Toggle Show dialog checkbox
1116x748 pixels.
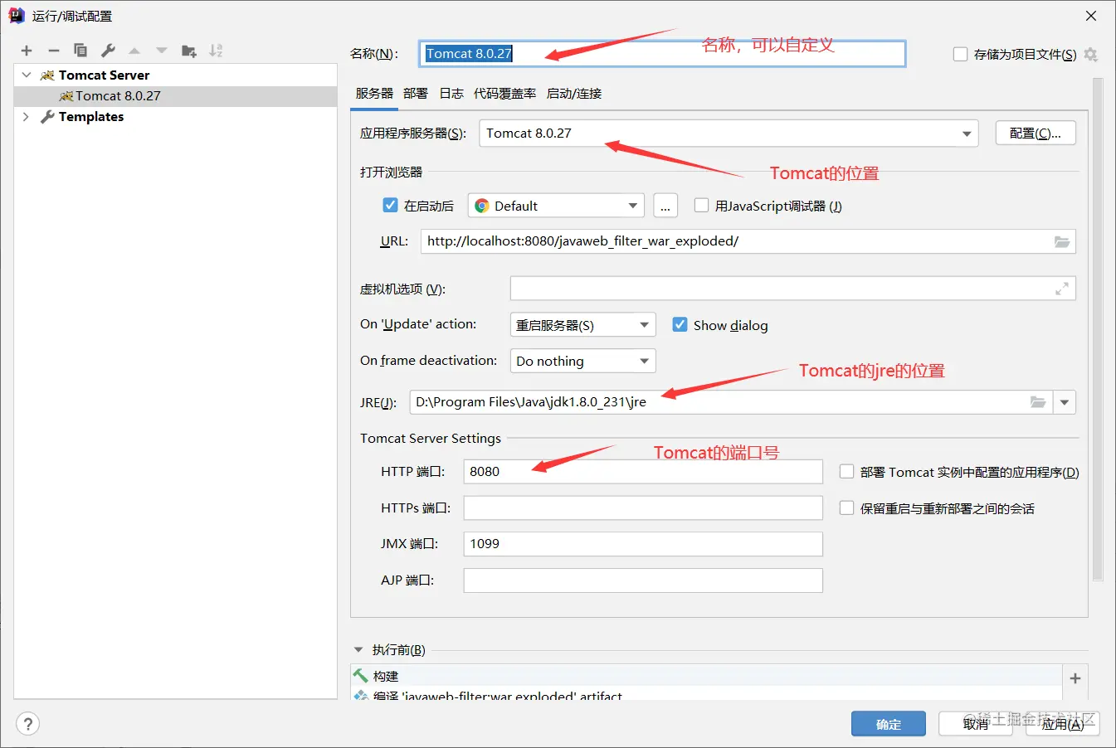[x=680, y=324]
